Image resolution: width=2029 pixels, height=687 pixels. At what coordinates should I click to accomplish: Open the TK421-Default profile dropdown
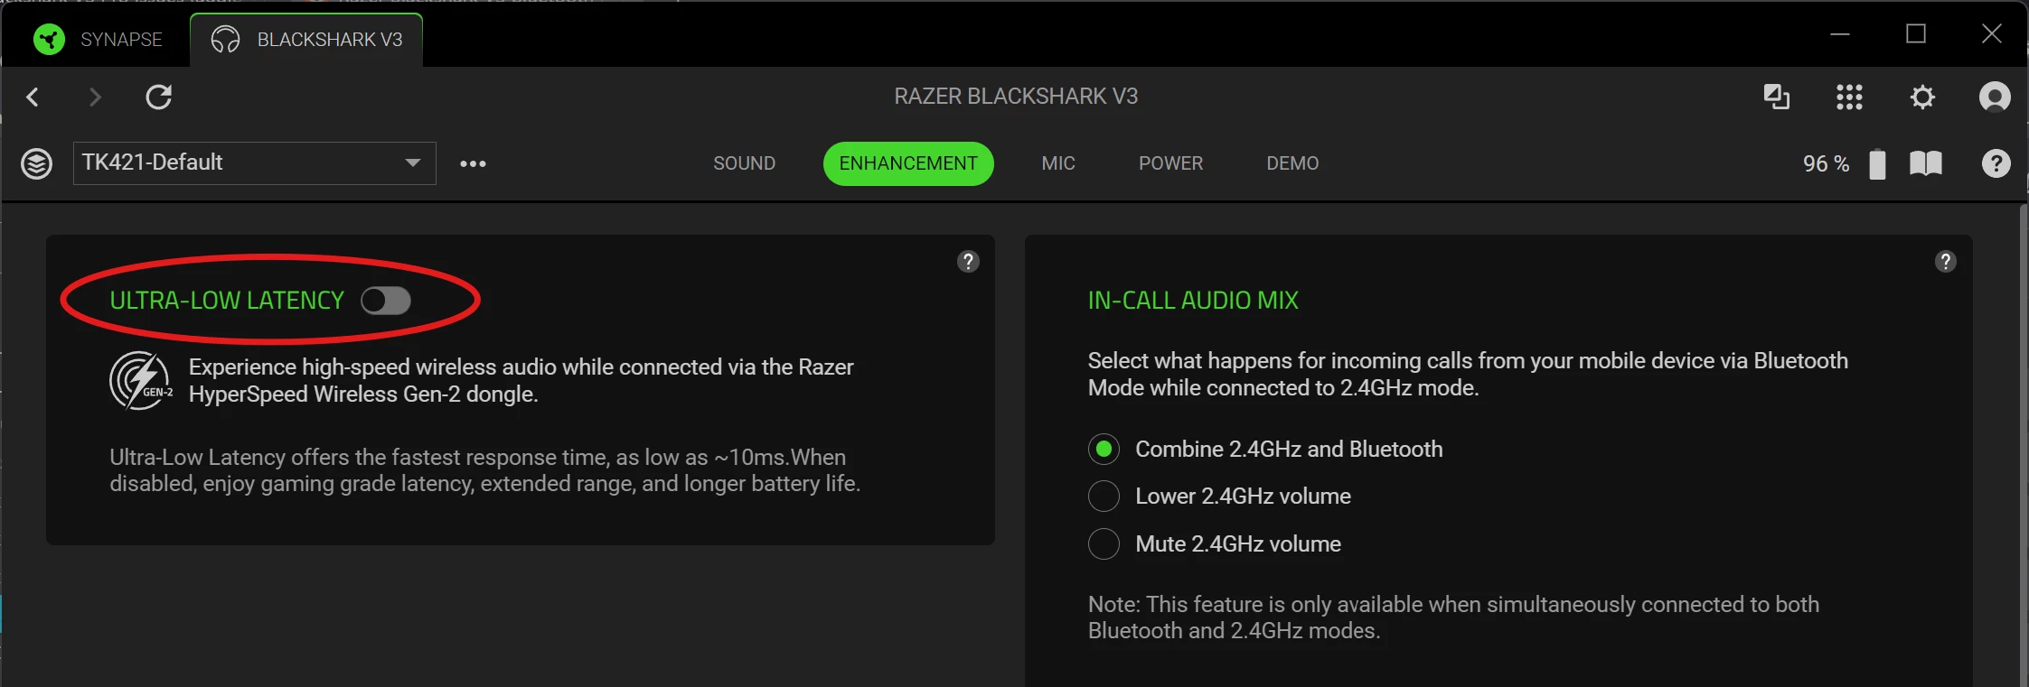tap(255, 163)
